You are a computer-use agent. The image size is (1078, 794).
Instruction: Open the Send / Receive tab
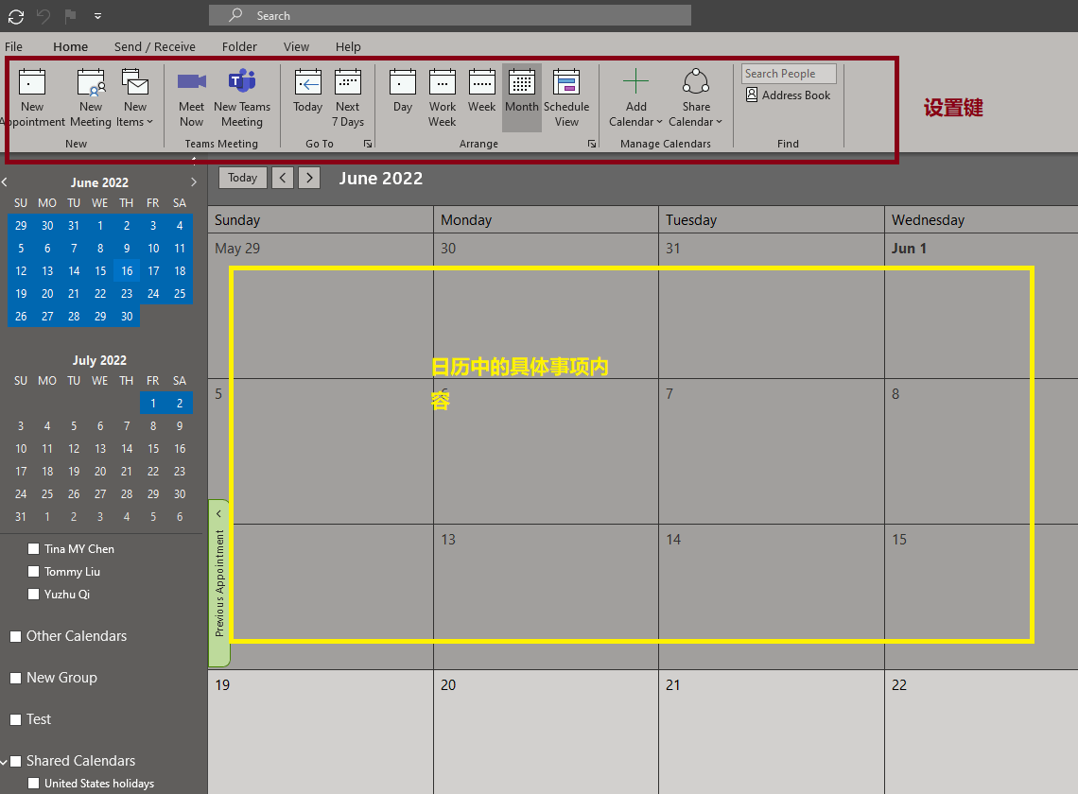click(x=155, y=46)
